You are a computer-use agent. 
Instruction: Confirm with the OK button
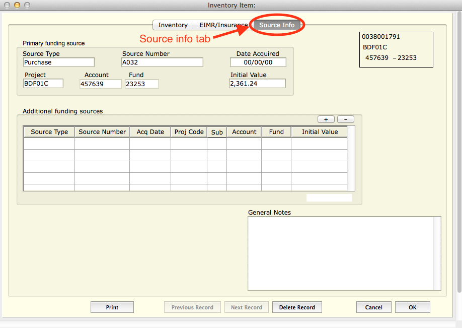[412, 307]
